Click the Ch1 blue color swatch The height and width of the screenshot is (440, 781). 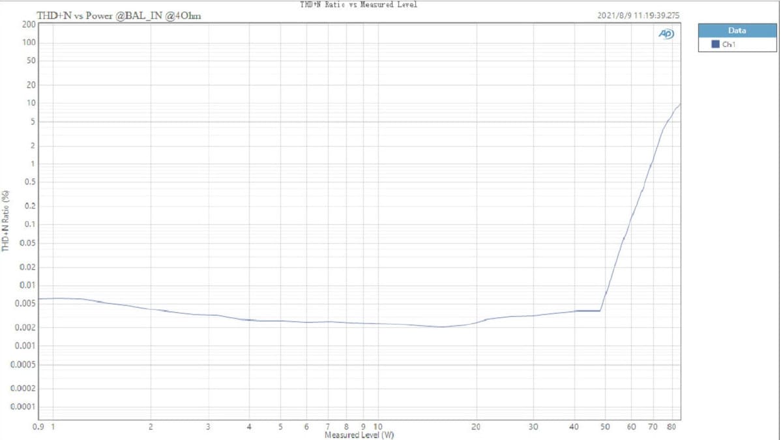point(715,44)
